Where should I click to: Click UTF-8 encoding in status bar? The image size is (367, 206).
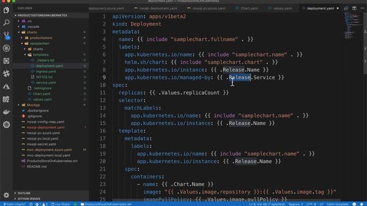pos(311,204)
